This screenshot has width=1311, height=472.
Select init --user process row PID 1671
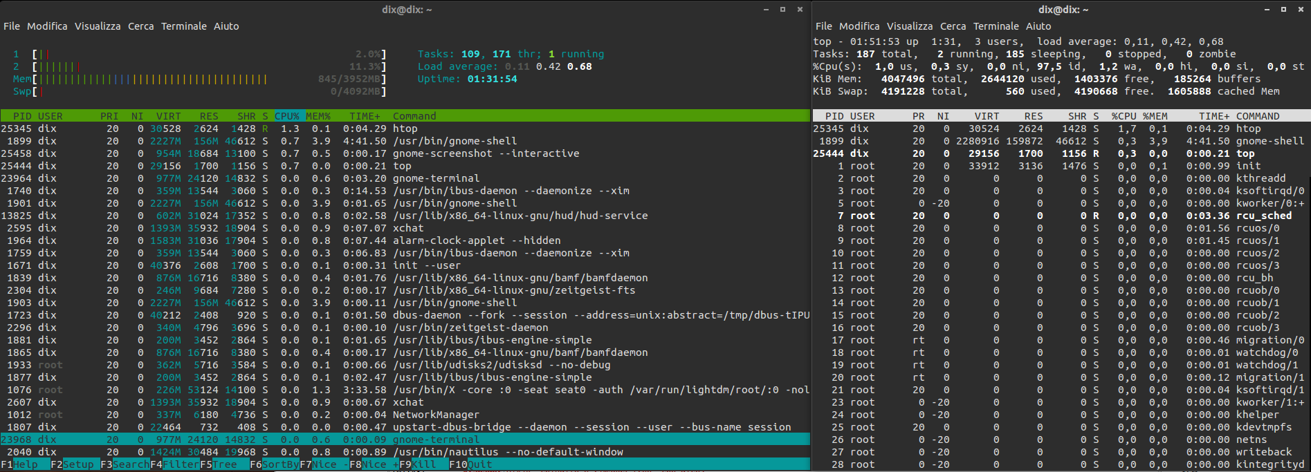tap(405, 265)
